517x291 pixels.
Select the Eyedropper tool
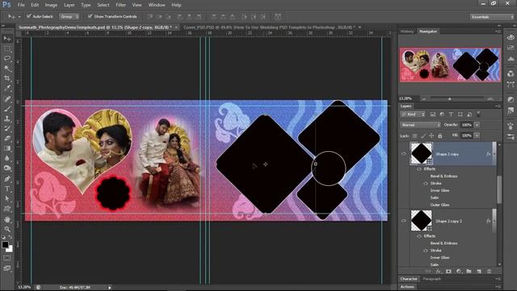pos(7,88)
